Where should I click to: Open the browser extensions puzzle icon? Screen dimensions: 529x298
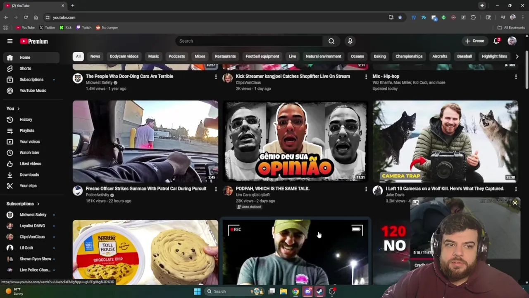[x=473, y=17]
